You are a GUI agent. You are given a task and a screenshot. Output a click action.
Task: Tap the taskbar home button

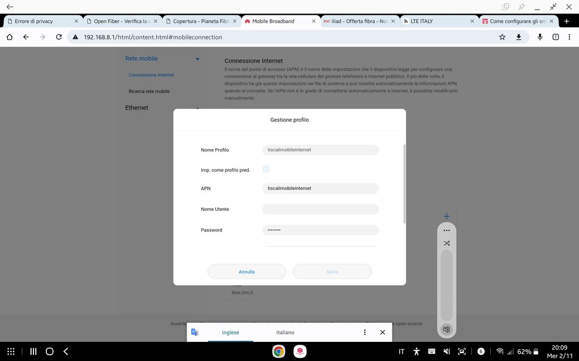point(50,351)
